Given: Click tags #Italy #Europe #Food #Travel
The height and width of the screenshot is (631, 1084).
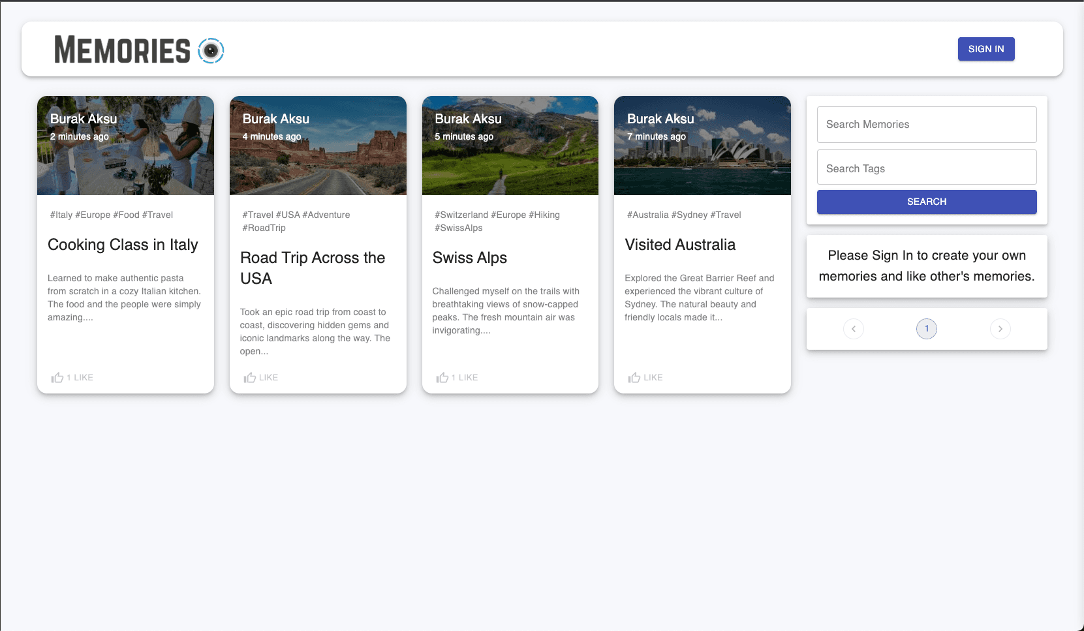Looking at the screenshot, I should click(112, 215).
